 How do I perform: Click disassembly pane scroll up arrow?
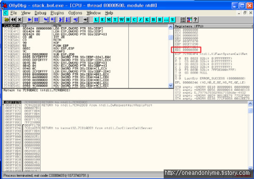click(x=171, y=27)
